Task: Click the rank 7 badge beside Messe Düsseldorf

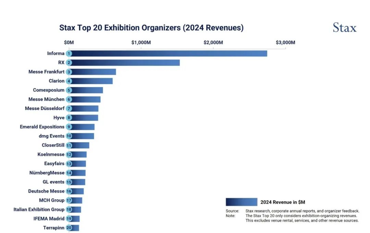Action: [69, 109]
